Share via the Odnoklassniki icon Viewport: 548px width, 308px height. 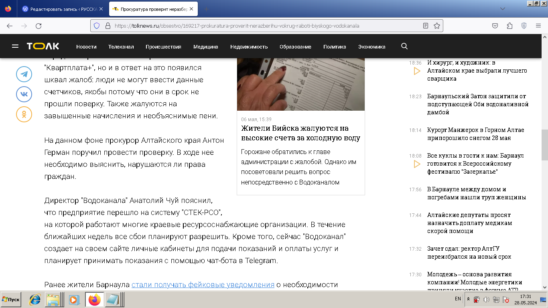pos(24,115)
